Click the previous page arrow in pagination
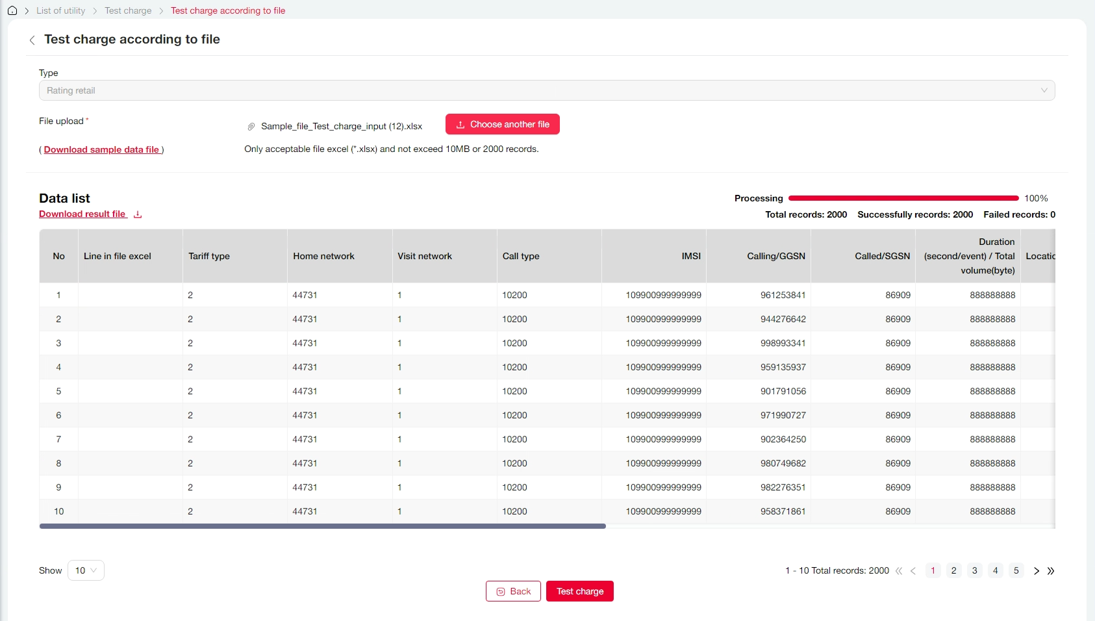 pos(913,571)
